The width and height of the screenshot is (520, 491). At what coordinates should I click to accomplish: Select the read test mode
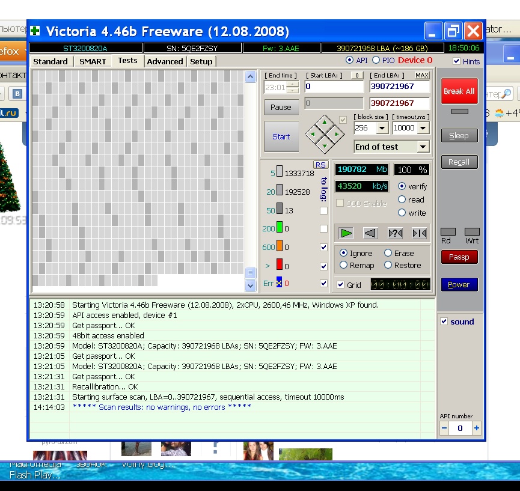[402, 200]
